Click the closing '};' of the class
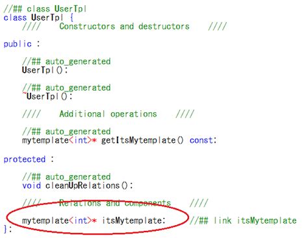 [8, 229]
